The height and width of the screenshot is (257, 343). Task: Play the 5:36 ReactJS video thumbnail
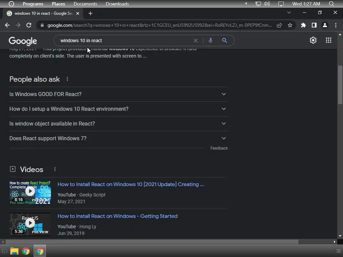point(30,225)
